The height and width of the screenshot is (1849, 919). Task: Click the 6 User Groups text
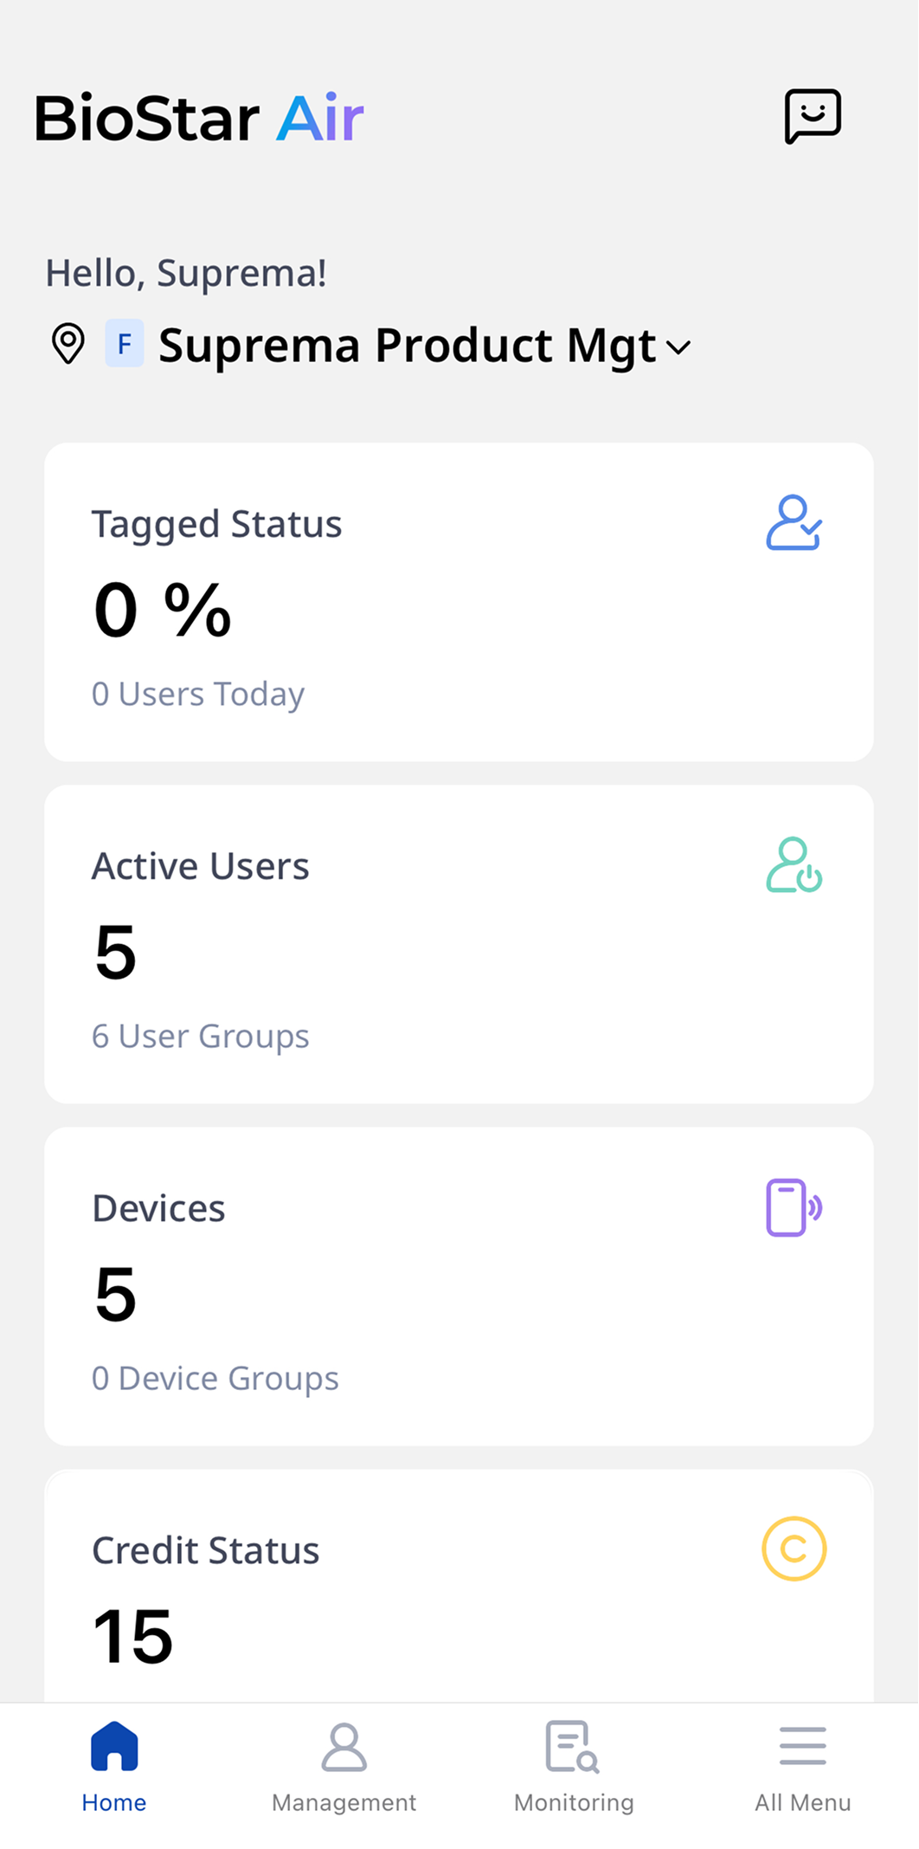click(201, 1036)
